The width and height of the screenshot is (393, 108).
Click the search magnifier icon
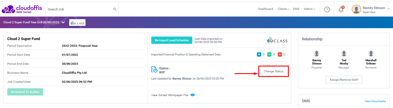pos(115,9)
